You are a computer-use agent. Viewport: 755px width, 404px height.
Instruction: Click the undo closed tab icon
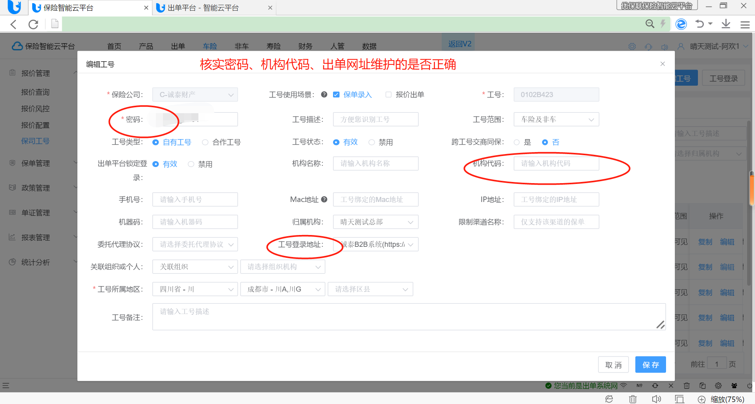tap(699, 24)
